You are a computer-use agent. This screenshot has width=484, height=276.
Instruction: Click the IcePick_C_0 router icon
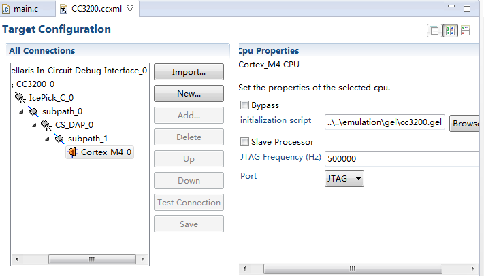tap(20, 98)
